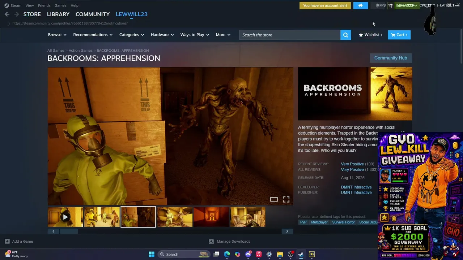The width and height of the screenshot is (463, 260).
Task: Expand the Ways to Play dropdown
Action: pos(195,35)
